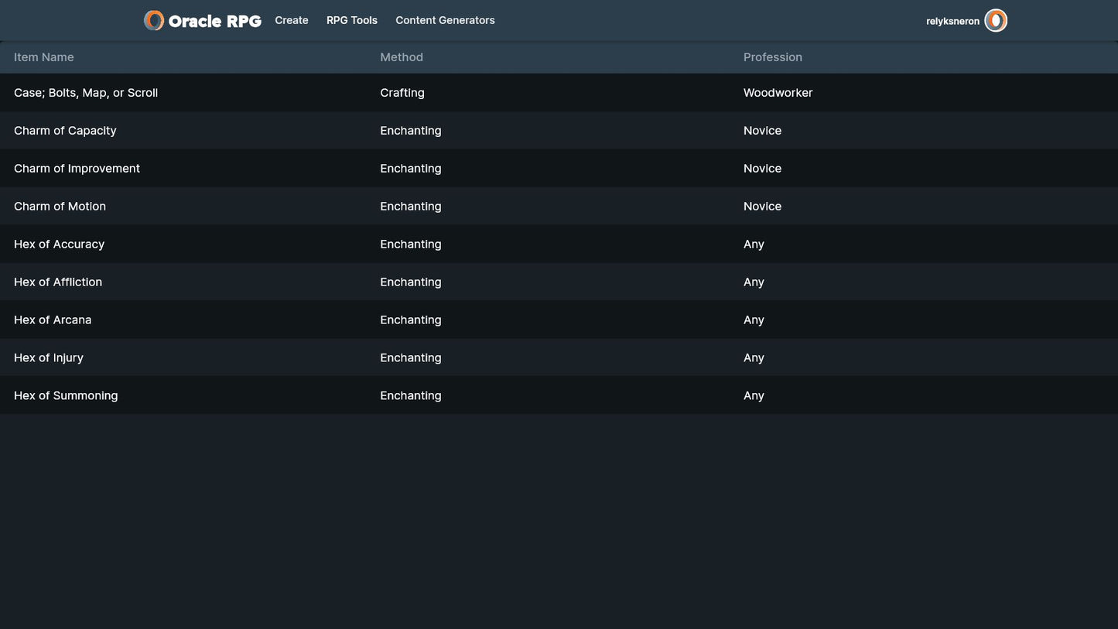Choose the Charm of Motion row
Image resolution: width=1118 pixels, height=629 pixels.
click(x=60, y=207)
